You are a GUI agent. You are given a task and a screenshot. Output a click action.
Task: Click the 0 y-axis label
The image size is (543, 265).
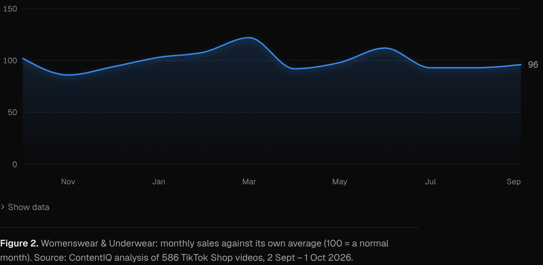pyautogui.click(x=15, y=164)
